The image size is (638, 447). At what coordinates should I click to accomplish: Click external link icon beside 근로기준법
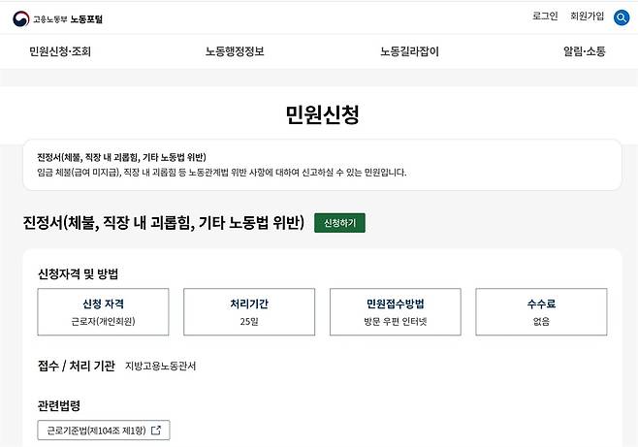pyautogui.click(x=155, y=431)
